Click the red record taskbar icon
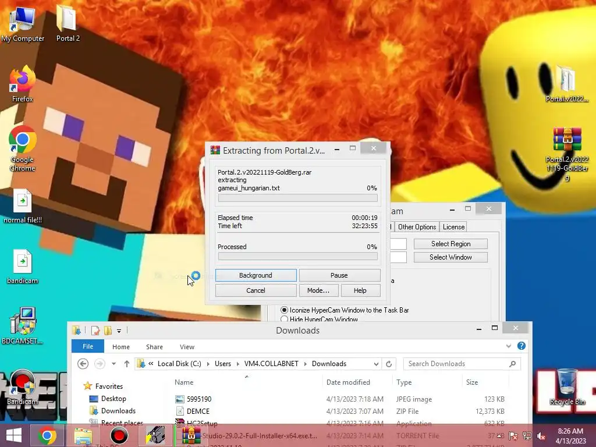Screen dimensions: 596x447 (119, 435)
